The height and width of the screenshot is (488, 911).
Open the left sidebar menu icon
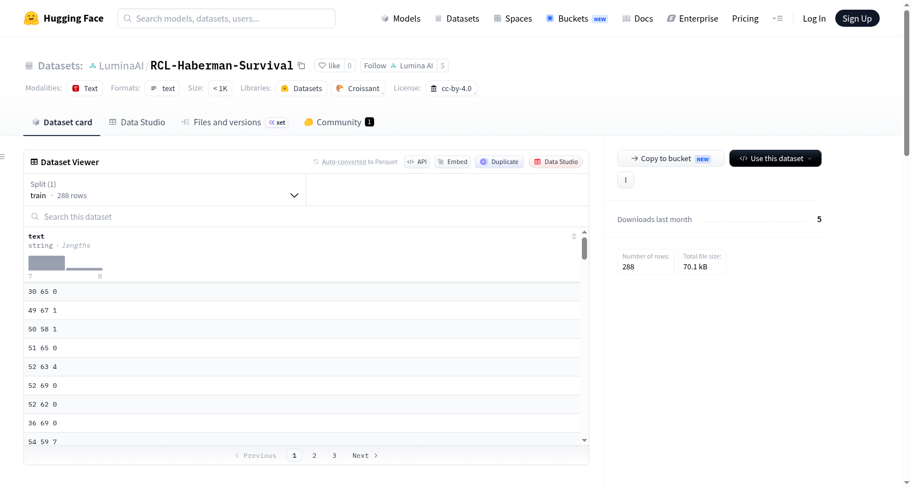(3, 157)
